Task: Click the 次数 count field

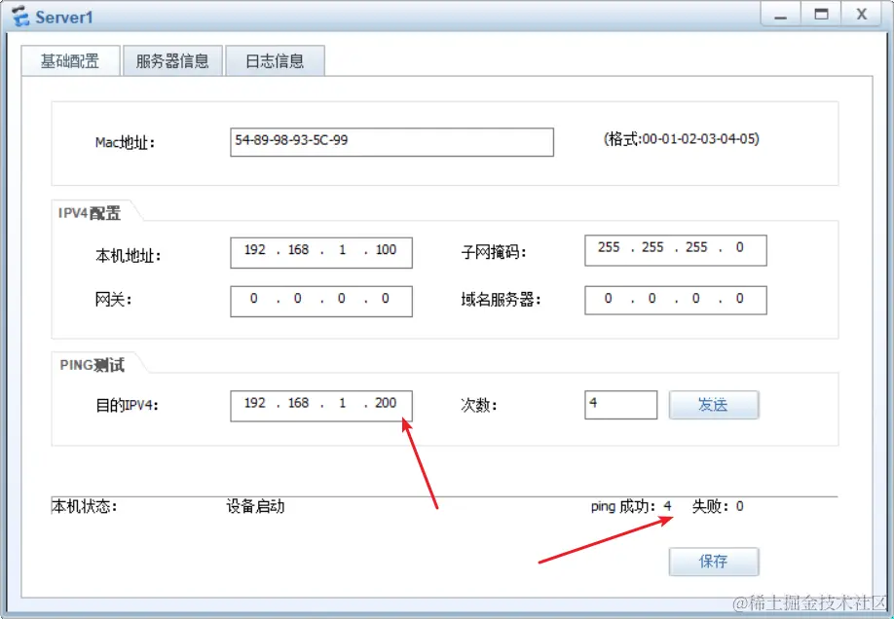Action: [x=621, y=405]
